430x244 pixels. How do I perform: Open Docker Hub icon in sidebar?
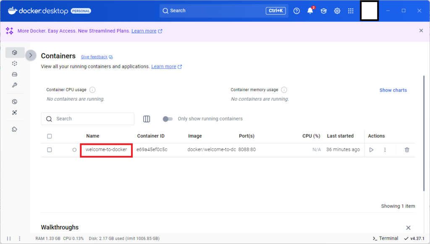[15, 102]
